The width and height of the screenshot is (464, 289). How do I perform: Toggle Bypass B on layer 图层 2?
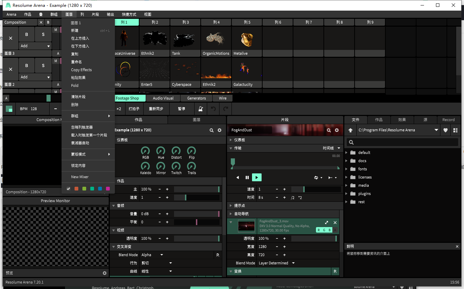[27, 65]
